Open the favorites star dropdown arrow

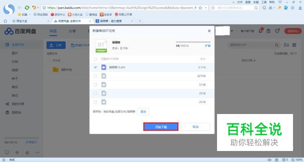(x=30, y=15)
